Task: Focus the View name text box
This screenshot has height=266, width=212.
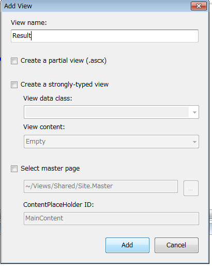Action: [104, 36]
